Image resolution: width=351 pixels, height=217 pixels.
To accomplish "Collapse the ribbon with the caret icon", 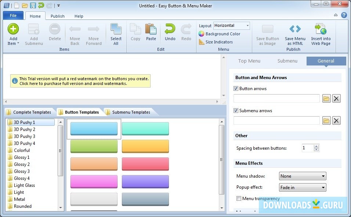I will [x=336, y=15].
